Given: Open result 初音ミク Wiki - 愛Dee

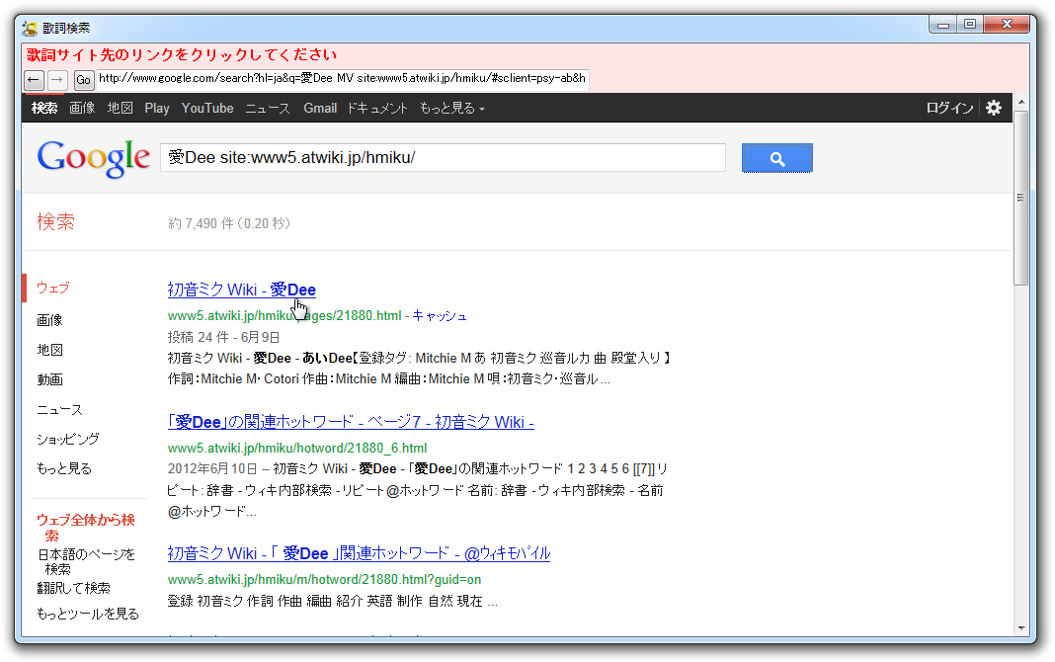Looking at the screenshot, I should 242,290.
